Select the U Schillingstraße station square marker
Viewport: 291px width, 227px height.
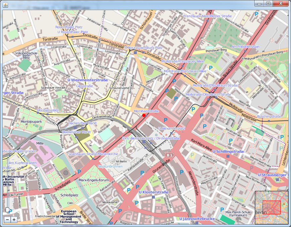point(228,156)
